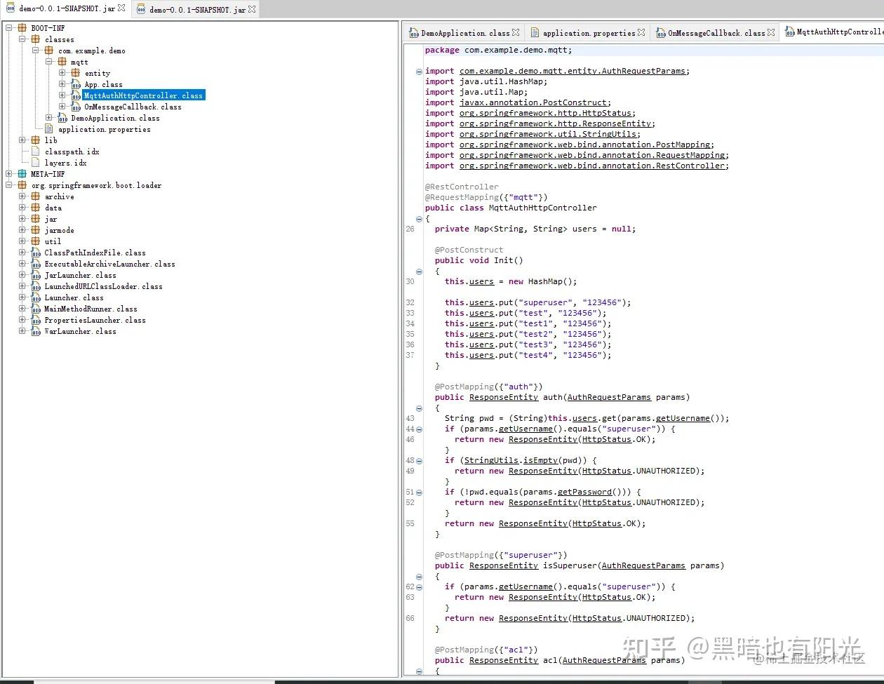Select OnMessageCallback.class in the tree
This screenshot has height=684, width=884.
click(x=133, y=107)
